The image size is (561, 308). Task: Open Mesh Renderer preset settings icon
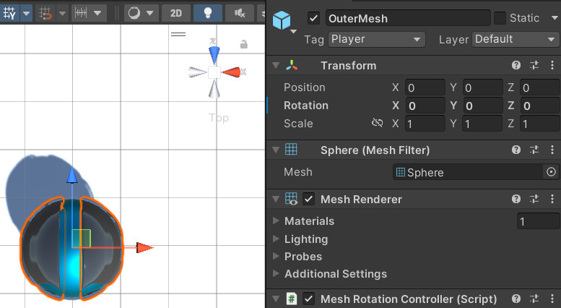coord(534,199)
